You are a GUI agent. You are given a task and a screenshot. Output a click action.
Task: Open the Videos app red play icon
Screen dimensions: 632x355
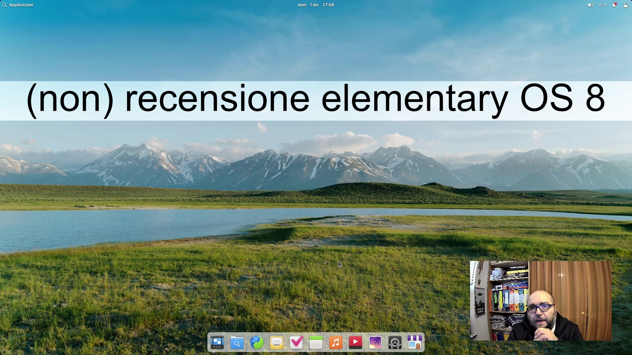tap(355, 343)
